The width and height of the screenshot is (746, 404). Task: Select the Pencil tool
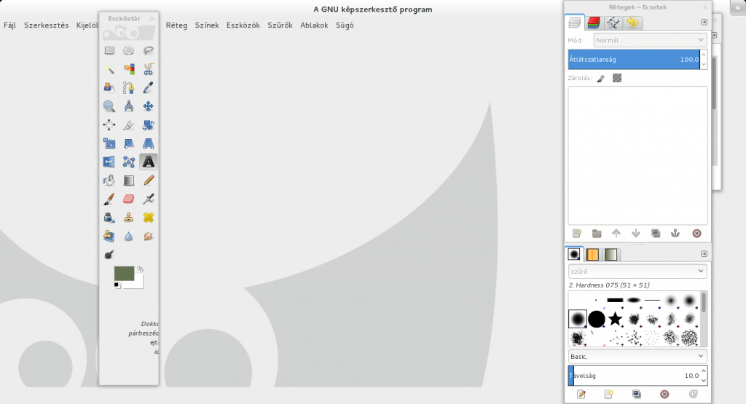click(x=148, y=180)
